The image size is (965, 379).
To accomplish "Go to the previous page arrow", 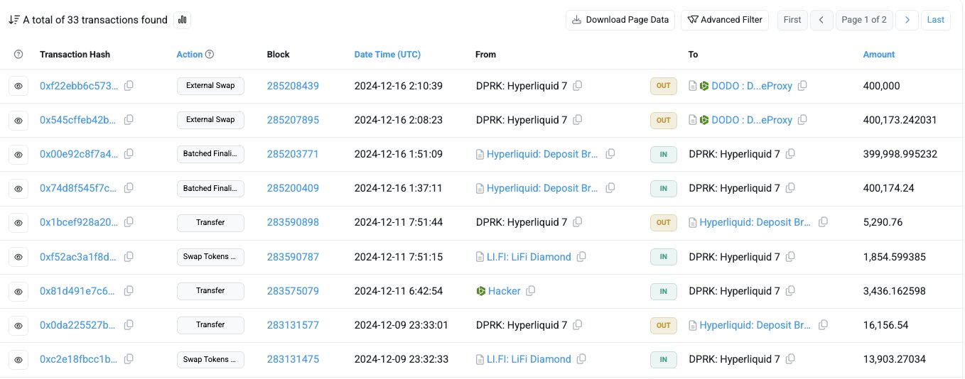I will click(821, 20).
